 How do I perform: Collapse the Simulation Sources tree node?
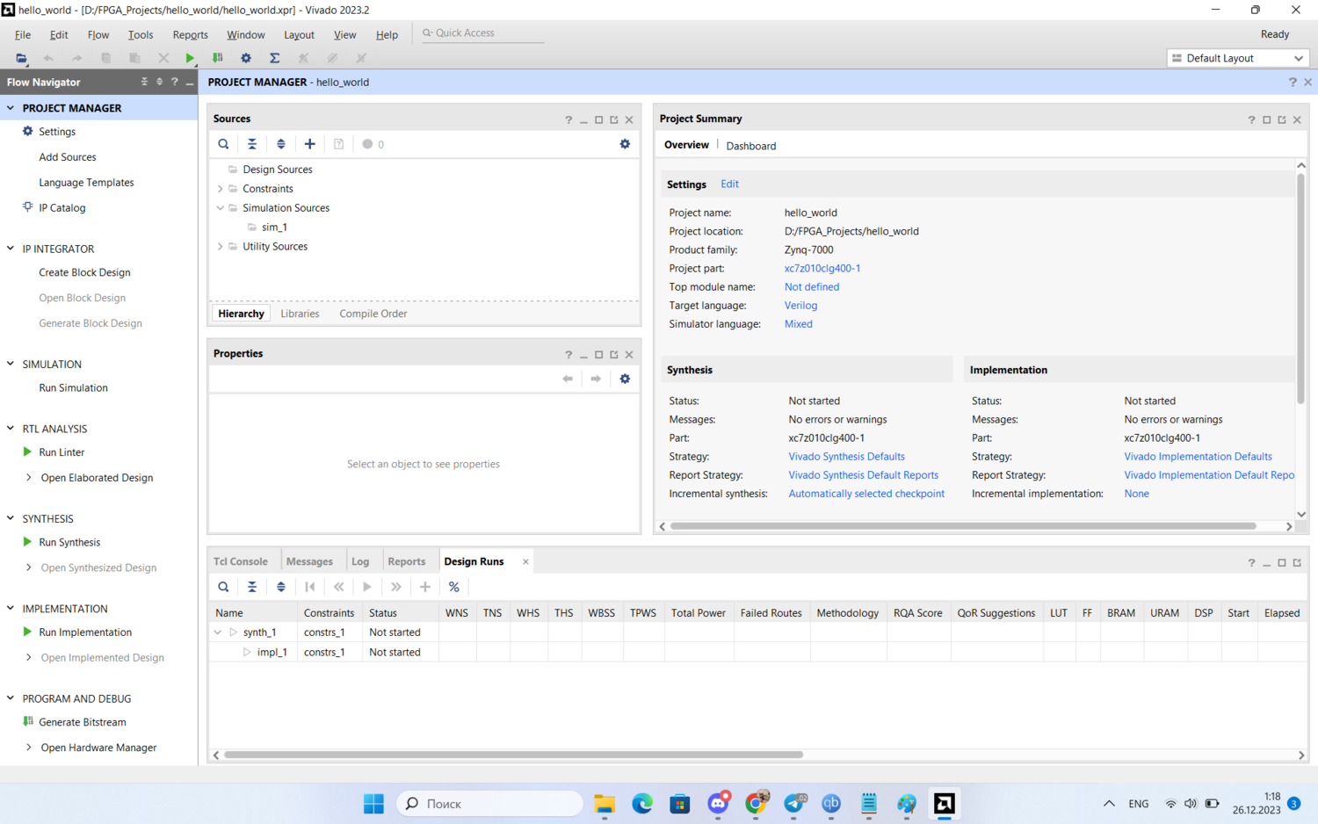click(x=221, y=208)
